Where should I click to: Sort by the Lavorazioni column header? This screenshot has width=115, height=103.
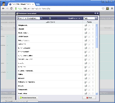coord(50,22)
